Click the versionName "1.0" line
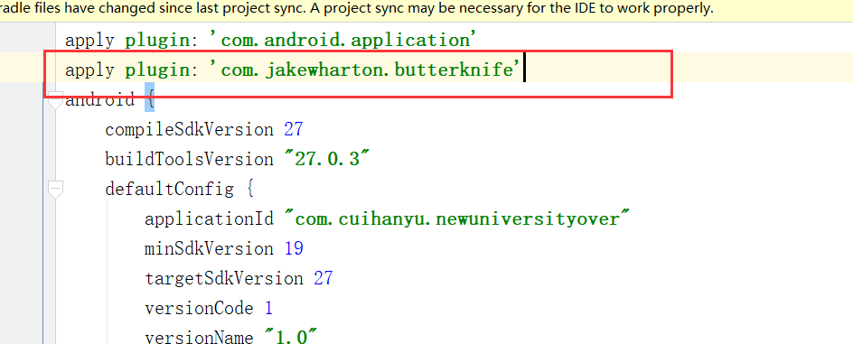 [x=230, y=337]
